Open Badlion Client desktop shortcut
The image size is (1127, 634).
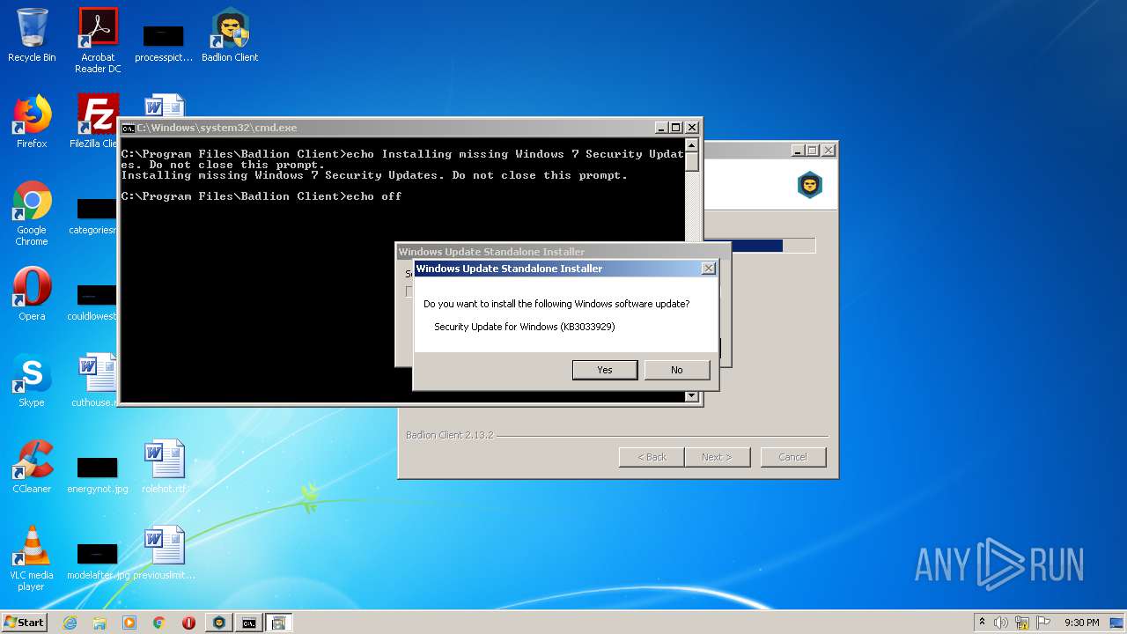(230, 35)
